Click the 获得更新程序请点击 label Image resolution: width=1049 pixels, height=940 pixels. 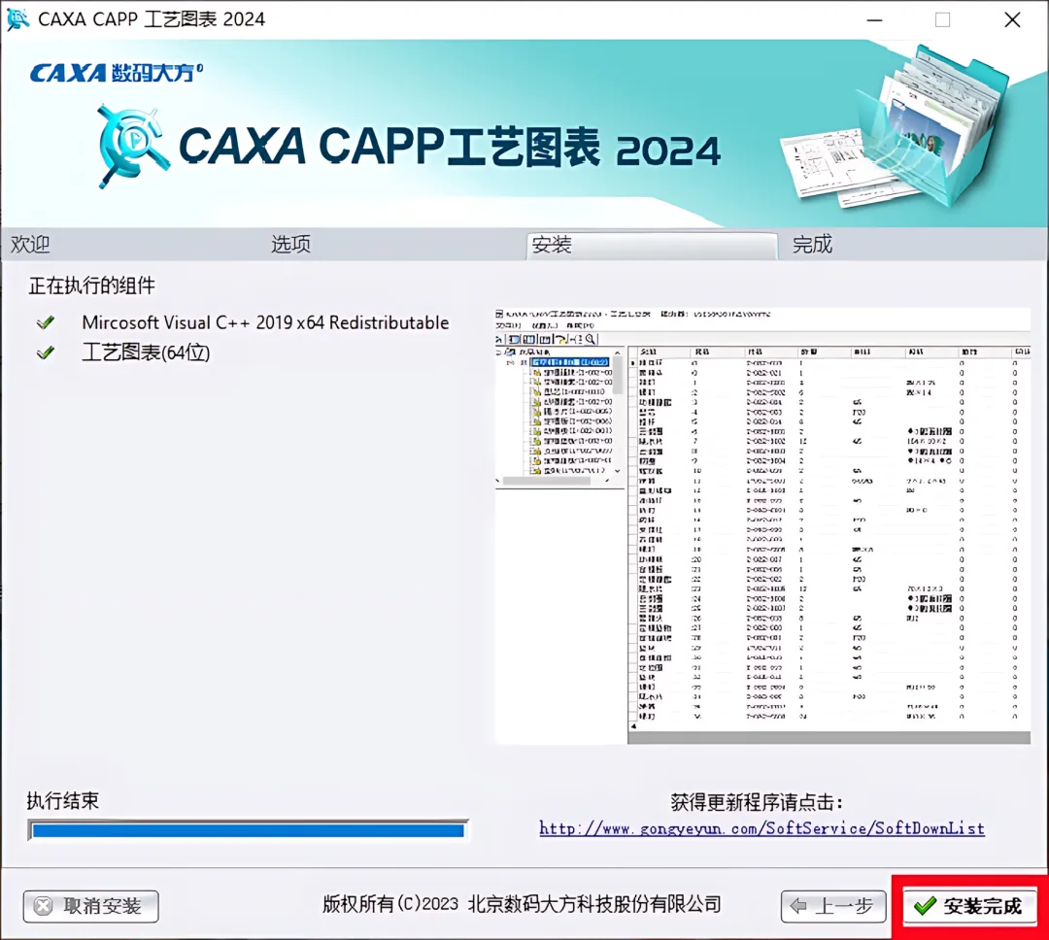[757, 801]
